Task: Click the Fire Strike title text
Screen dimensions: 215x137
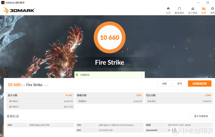Action: coord(110,62)
